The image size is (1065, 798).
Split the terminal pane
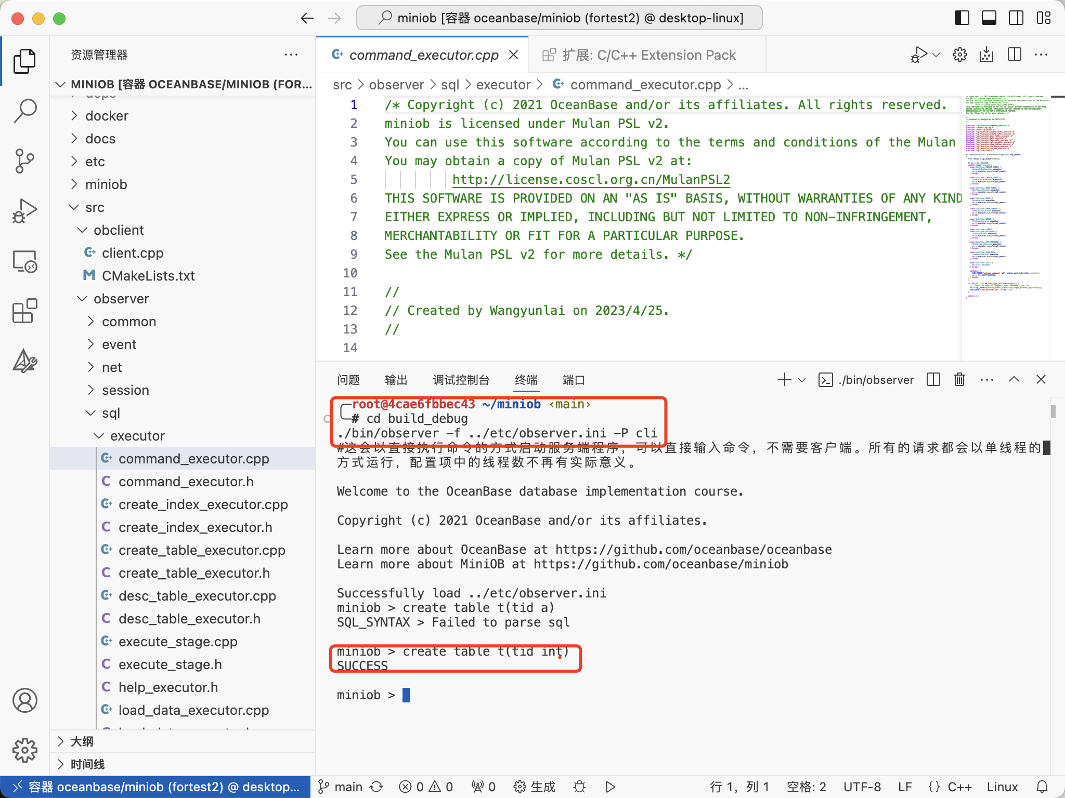(x=933, y=379)
